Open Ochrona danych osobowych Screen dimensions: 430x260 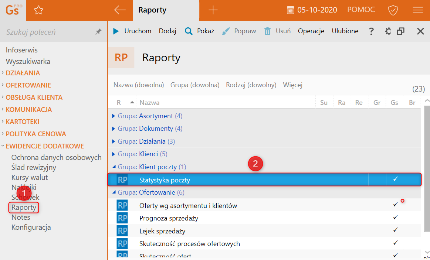coord(57,158)
